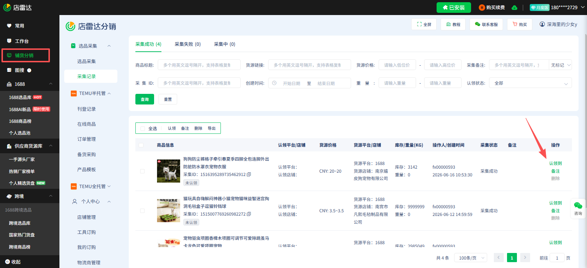
Task: Click the 购买续费 coin icon
Action: click(482, 7)
